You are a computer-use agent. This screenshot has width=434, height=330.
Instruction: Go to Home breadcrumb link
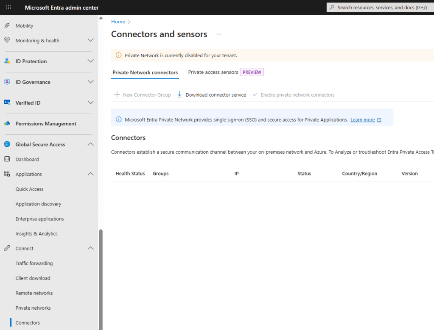point(118,22)
